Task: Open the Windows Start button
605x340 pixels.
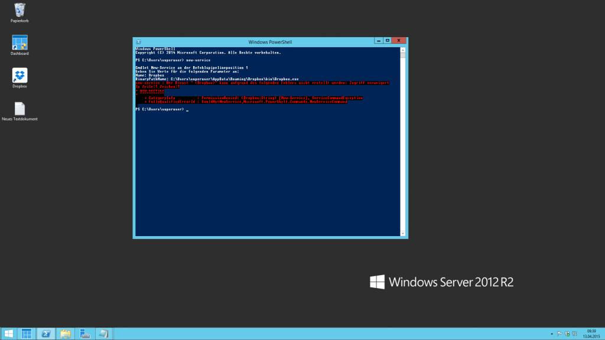Action: click(8, 334)
